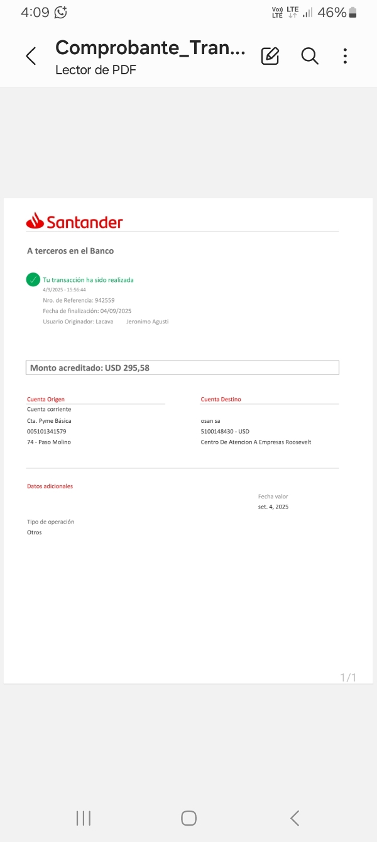Tap the 'Cuenta Destino' section heading

click(221, 399)
